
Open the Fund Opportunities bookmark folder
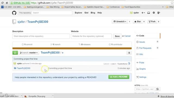[x=131, y=7]
